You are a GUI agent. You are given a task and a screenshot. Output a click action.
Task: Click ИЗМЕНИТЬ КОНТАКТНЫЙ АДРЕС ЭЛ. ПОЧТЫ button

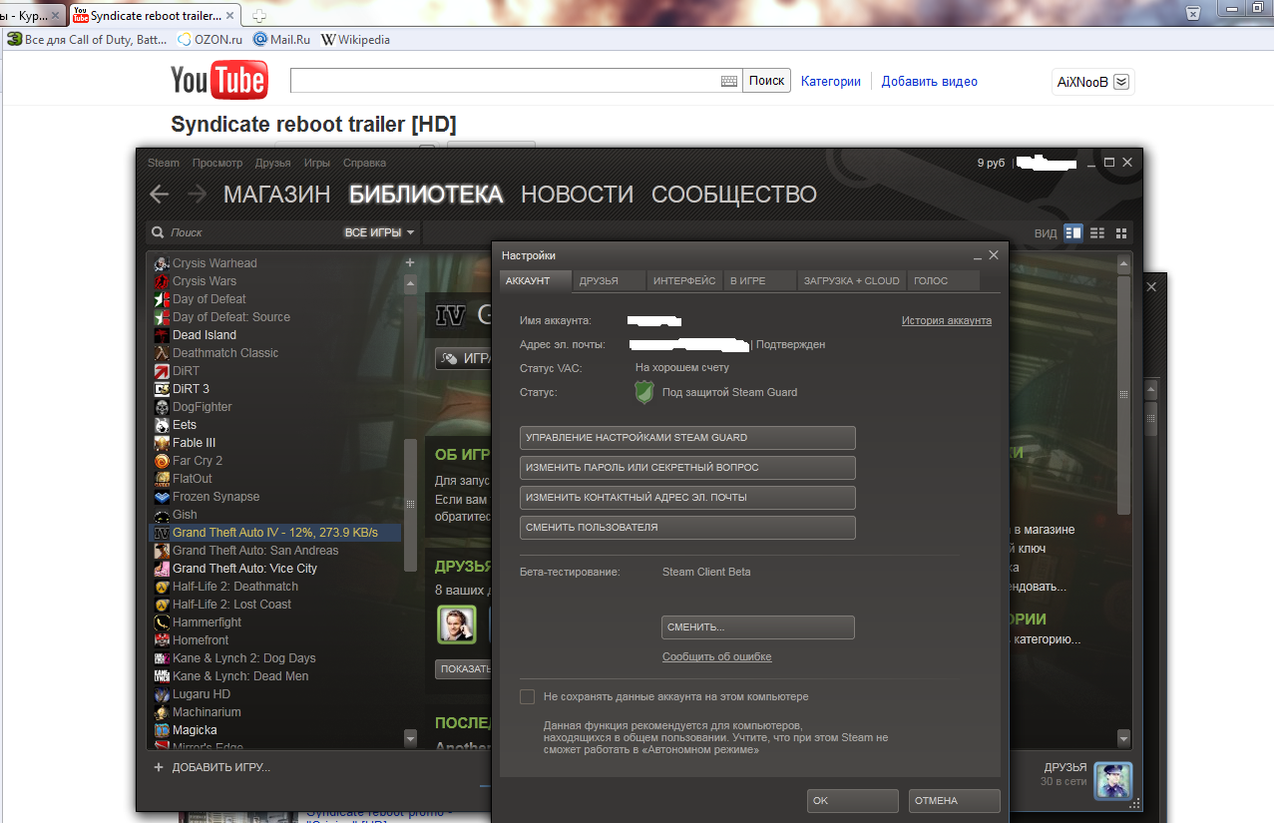(x=688, y=498)
